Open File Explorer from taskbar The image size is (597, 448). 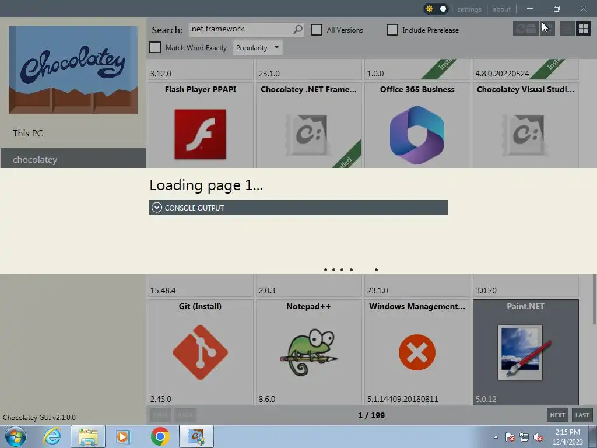click(88, 436)
